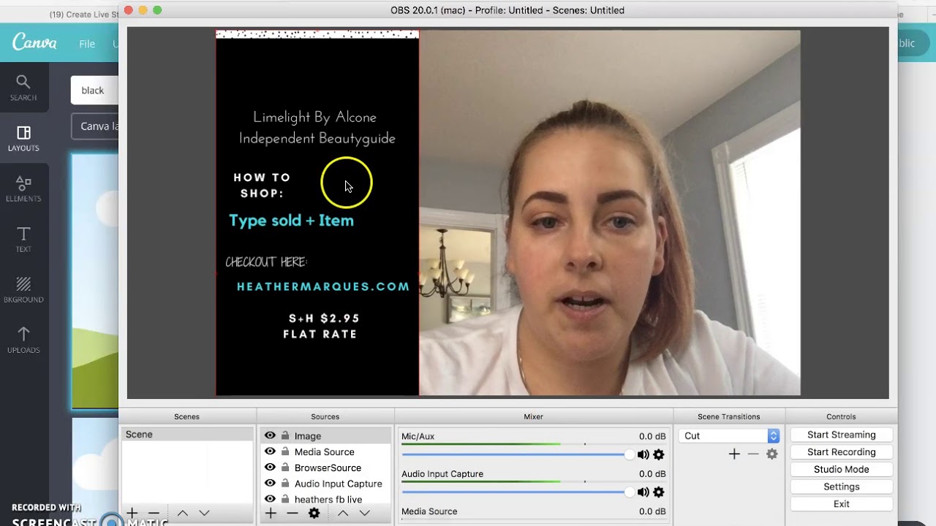Click the Canva logo in background window
Viewport: 936px width, 526px height.
coord(34,42)
